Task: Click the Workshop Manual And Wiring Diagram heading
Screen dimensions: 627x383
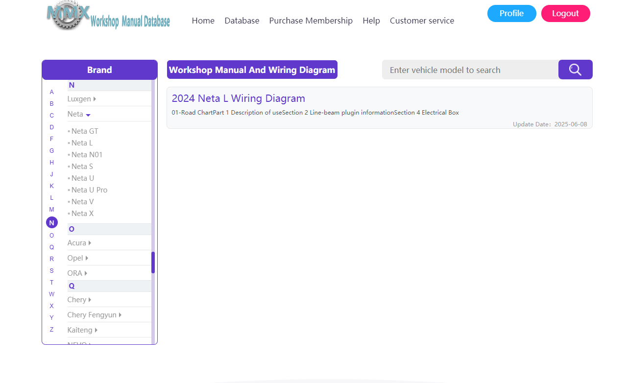Action: pyautogui.click(x=252, y=70)
